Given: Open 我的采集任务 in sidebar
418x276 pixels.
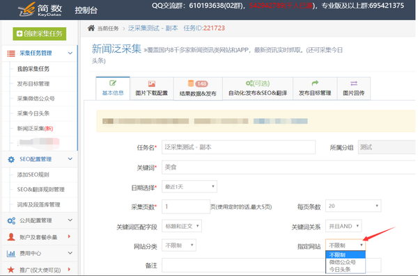Looking at the screenshot, I should pyautogui.click(x=33, y=69).
